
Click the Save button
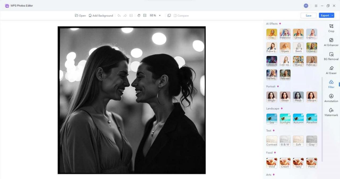pos(308,15)
